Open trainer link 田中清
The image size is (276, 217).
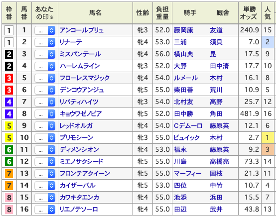[219, 66]
